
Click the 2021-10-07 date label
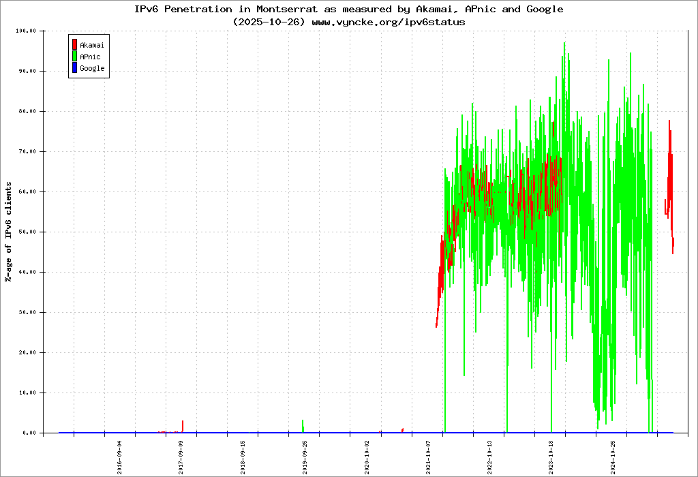pos(428,457)
